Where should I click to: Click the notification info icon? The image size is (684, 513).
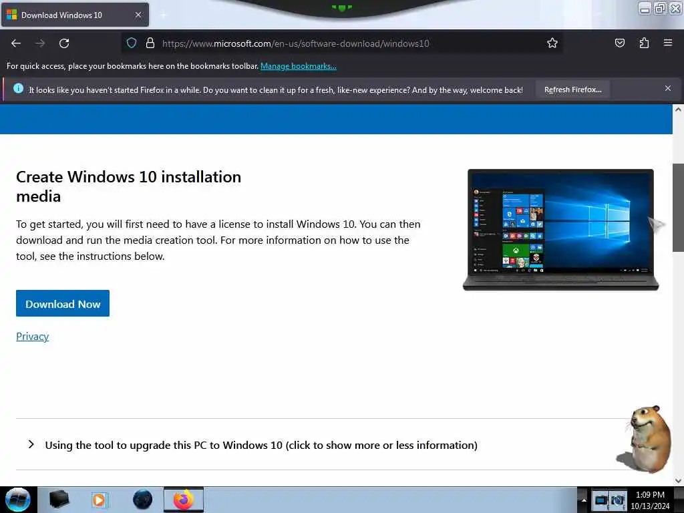[18, 89]
